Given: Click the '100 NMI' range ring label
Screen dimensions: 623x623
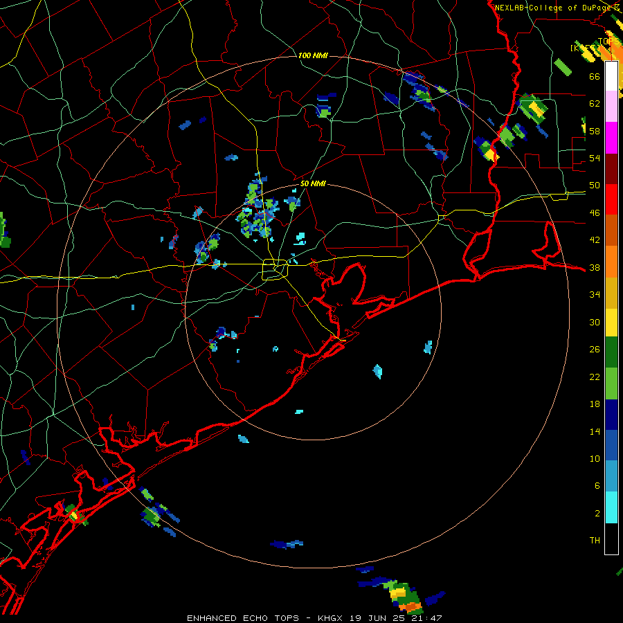Looking at the screenshot, I should pos(313,55).
